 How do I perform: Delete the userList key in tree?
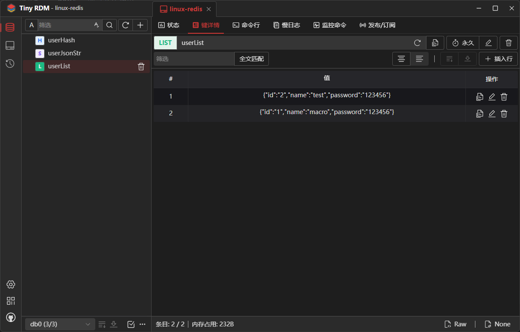141,67
